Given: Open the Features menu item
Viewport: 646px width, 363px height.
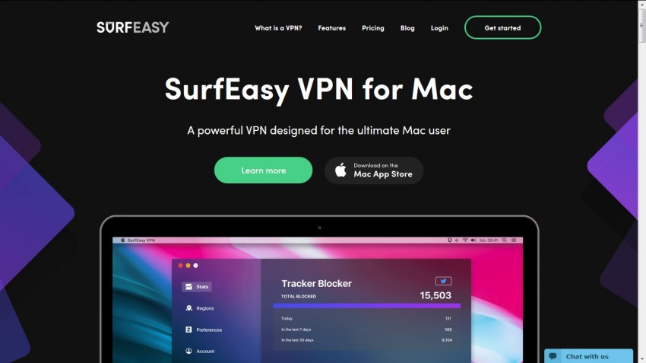Looking at the screenshot, I should click(331, 28).
